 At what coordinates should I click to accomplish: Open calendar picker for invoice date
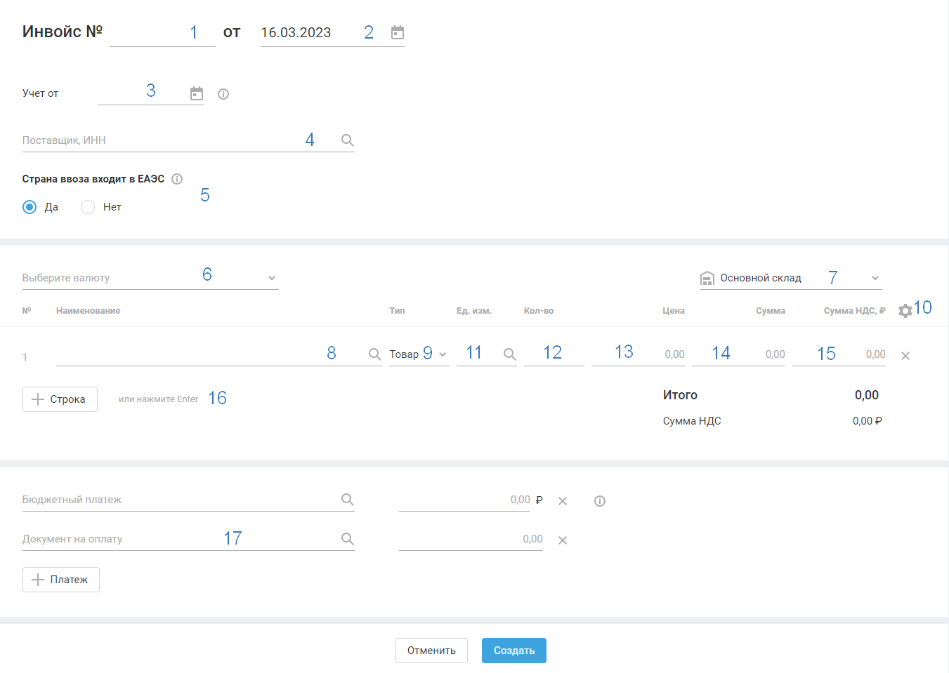pyautogui.click(x=398, y=32)
